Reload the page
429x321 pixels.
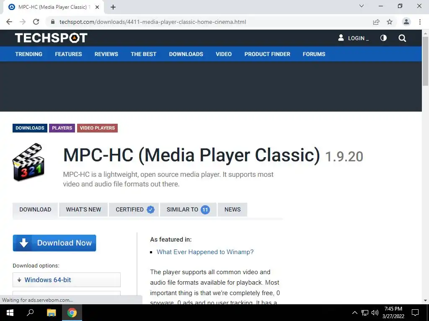click(x=36, y=22)
